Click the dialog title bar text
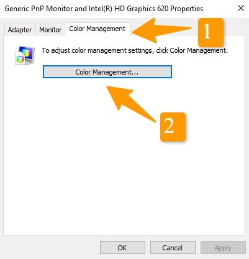 tap(104, 9)
